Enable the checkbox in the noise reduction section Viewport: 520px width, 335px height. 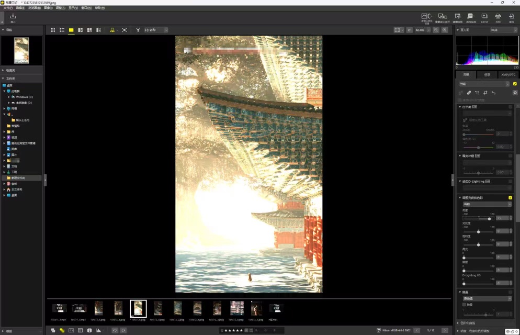point(465,305)
